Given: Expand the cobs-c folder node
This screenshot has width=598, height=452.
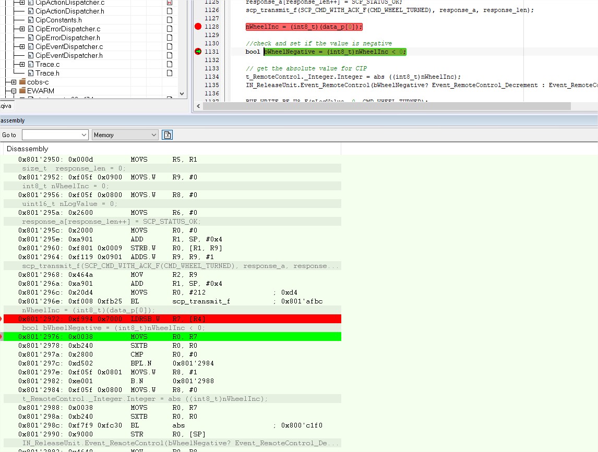Looking at the screenshot, I should pyautogui.click(x=14, y=82).
